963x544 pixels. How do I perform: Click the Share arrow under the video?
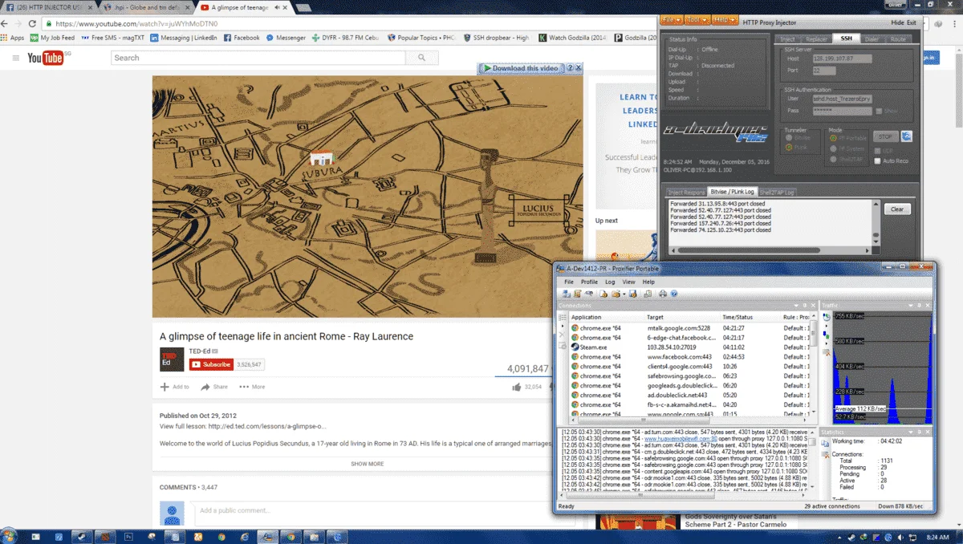(x=205, y=387)
